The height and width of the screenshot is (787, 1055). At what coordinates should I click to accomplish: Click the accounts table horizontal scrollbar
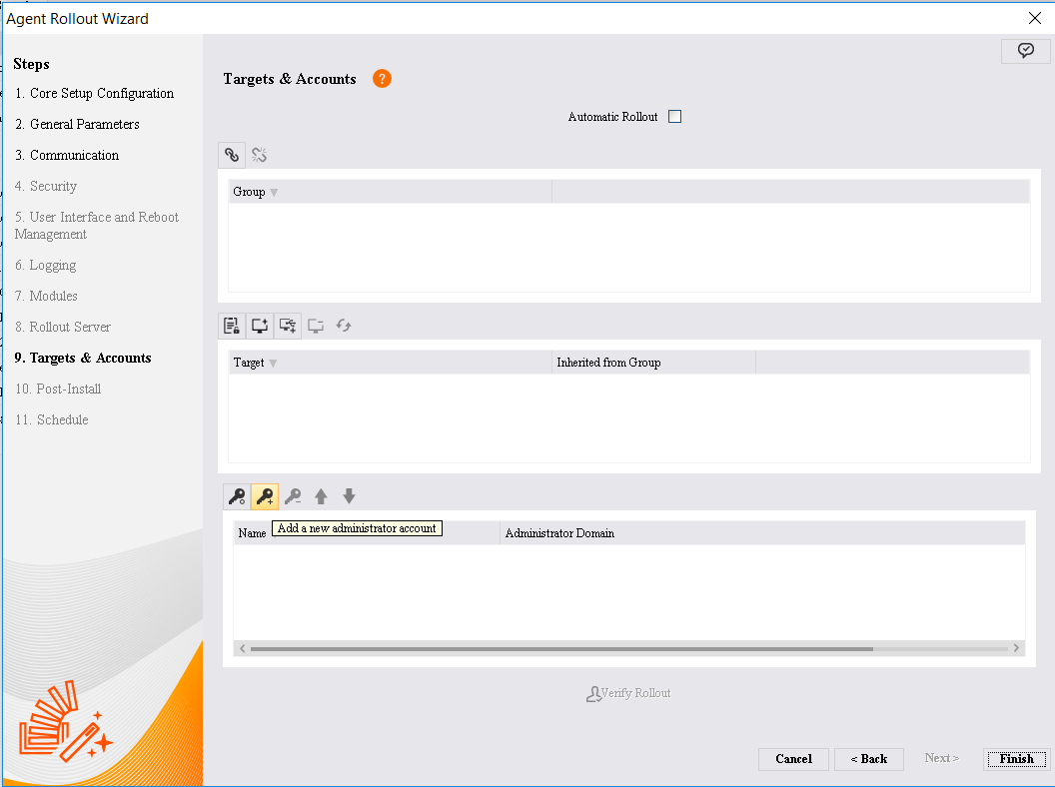point(561,648)
